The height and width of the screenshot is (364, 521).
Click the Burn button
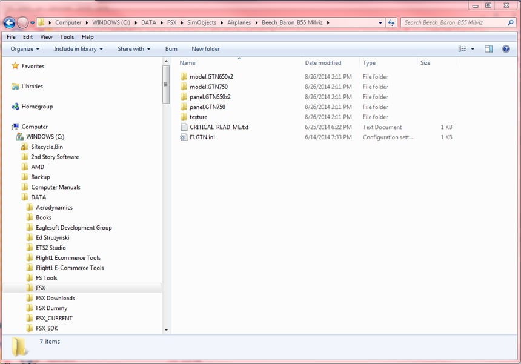[171, 49]
